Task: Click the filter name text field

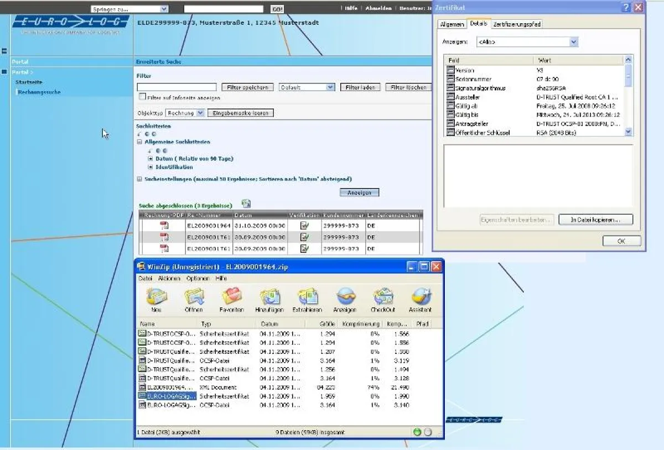Action: point(177,87)
